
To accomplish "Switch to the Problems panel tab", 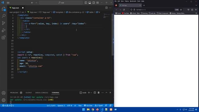I will coord(16,93).
